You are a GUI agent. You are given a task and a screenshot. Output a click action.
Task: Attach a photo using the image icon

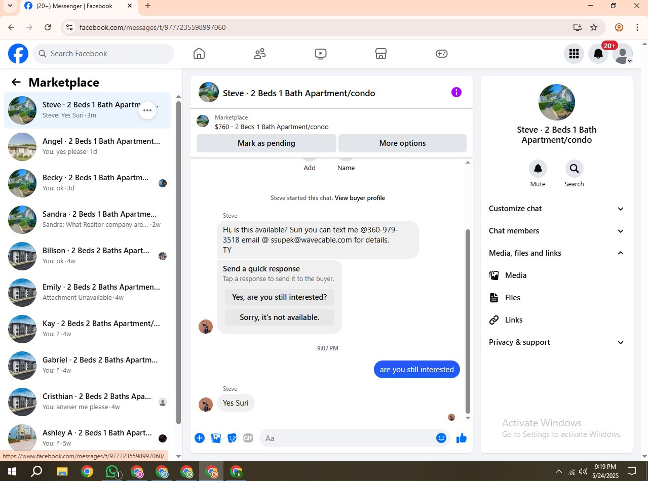216,438
